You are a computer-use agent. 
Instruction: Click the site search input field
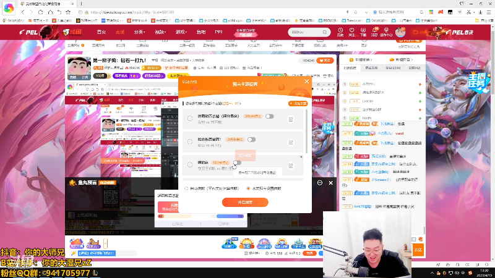point(306,32)
